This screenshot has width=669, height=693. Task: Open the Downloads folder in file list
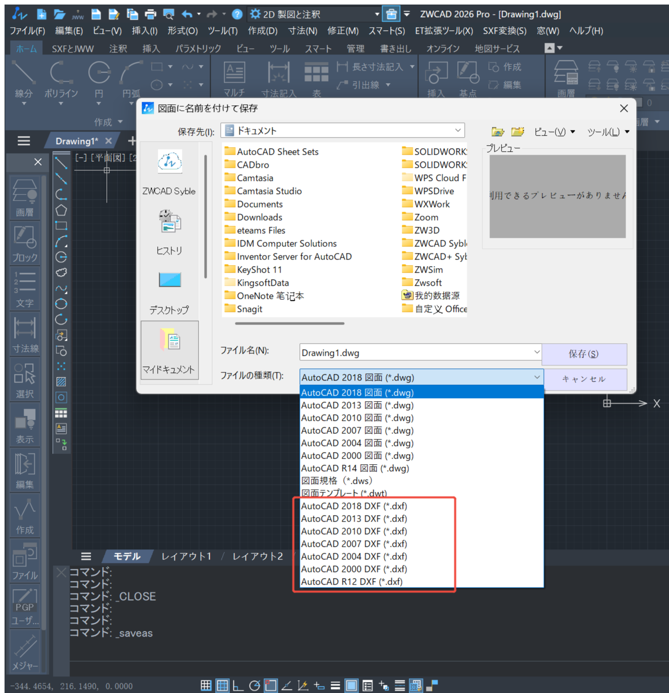click(253, 217)
